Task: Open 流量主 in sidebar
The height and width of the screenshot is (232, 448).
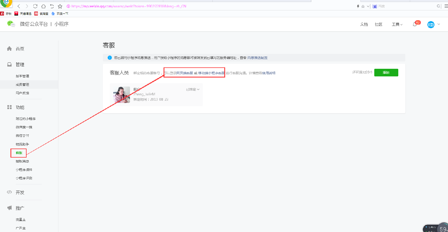Action: 21,220
